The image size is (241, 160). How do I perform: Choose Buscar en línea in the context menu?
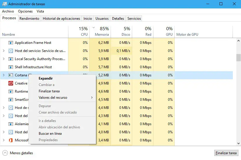pos(50,134)
